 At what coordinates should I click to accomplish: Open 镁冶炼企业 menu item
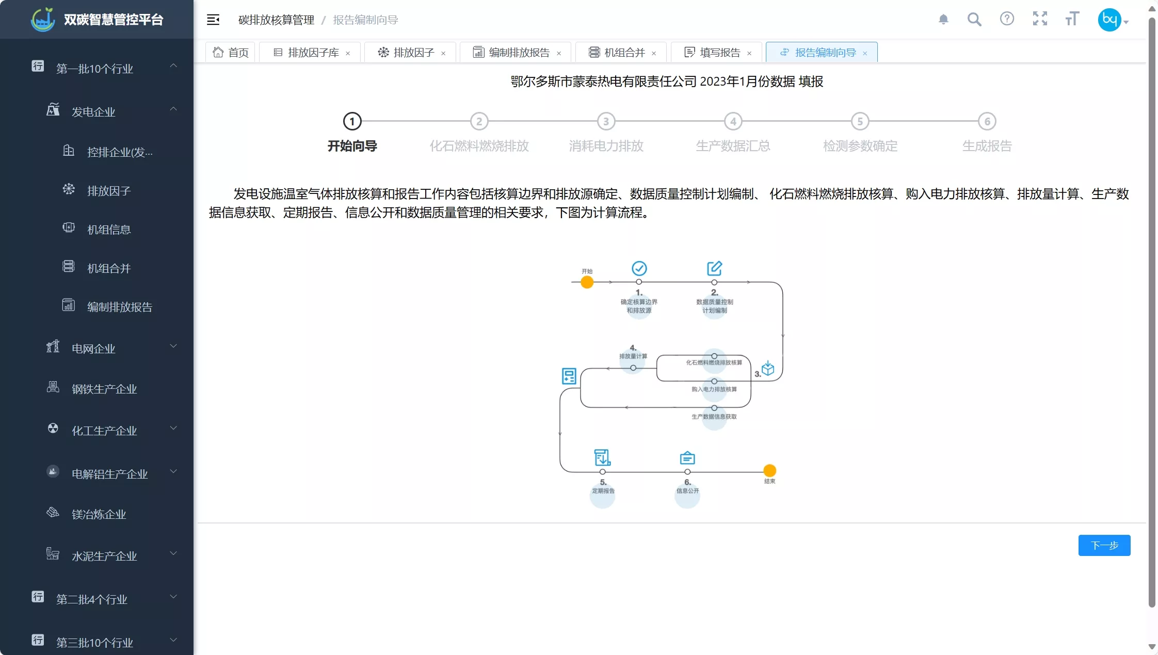pyautogui.click(x=97, y=514)
